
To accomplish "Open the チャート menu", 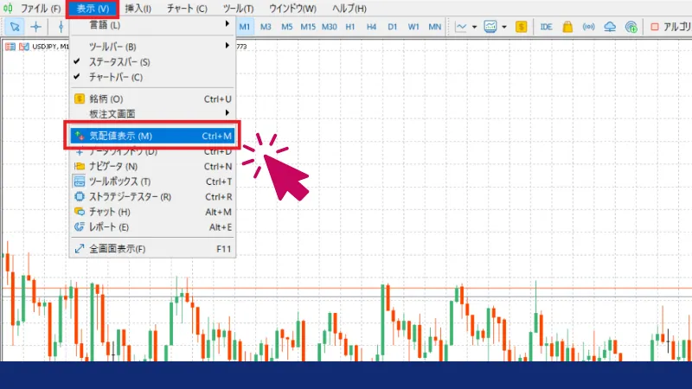I will click(186, 9).
